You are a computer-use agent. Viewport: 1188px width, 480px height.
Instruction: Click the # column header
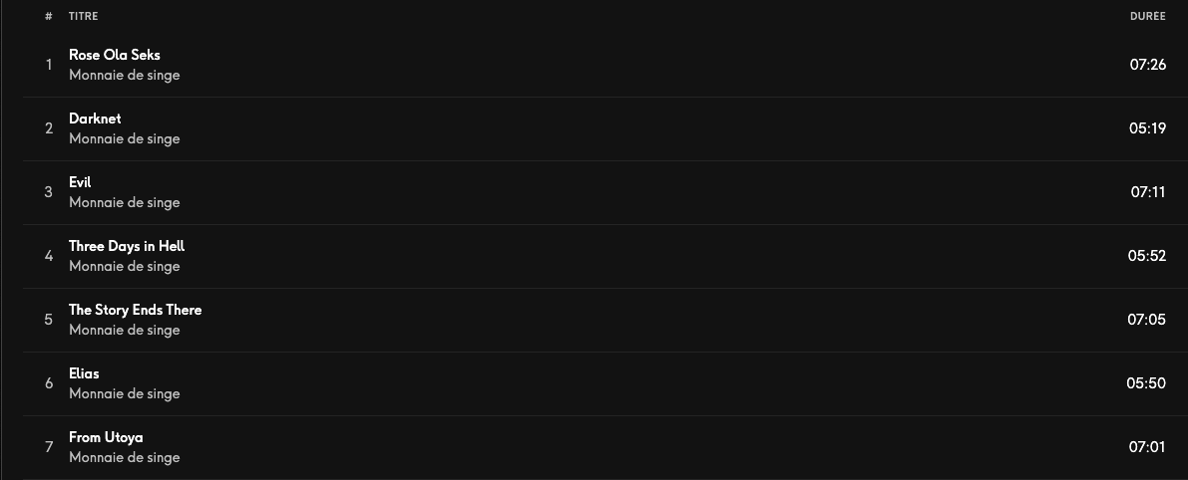pyautogui.click(x=49, y=16)
